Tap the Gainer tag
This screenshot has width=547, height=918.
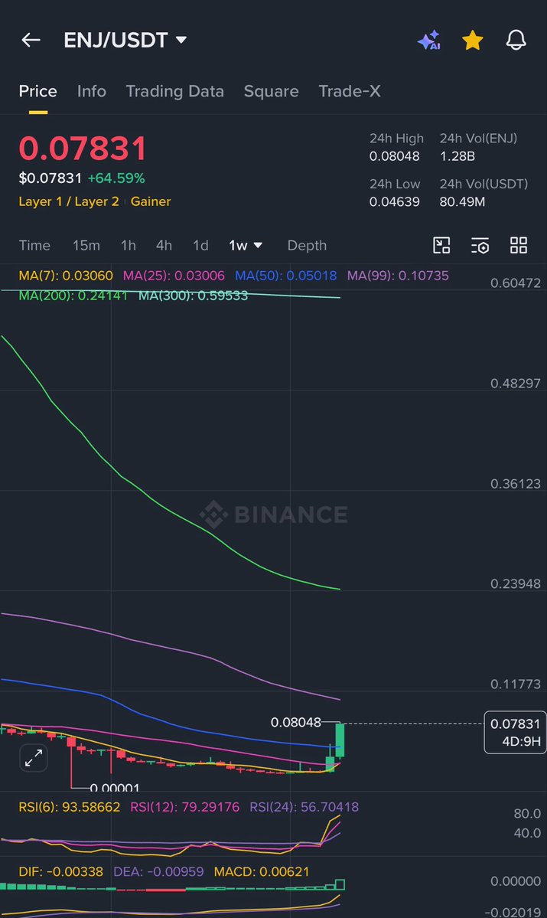pos(151,201)
